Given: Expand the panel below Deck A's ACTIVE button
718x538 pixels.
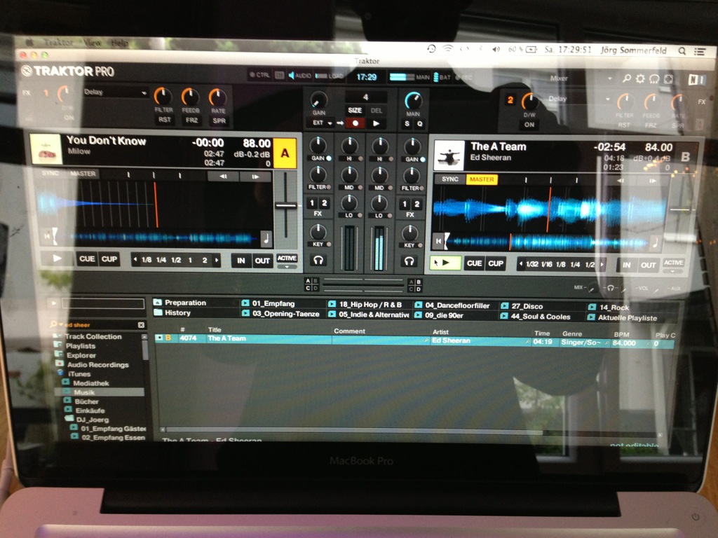Looking at the screenshot, I should [287, 267].
